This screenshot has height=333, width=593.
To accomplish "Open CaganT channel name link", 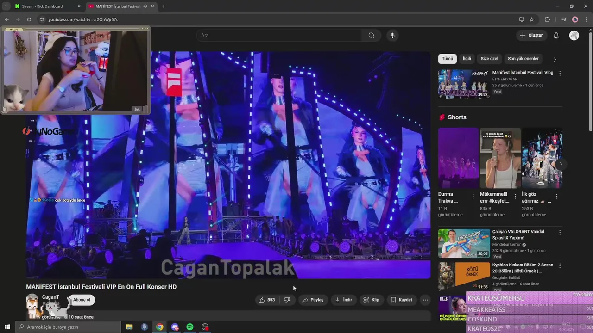I will 50,297.
